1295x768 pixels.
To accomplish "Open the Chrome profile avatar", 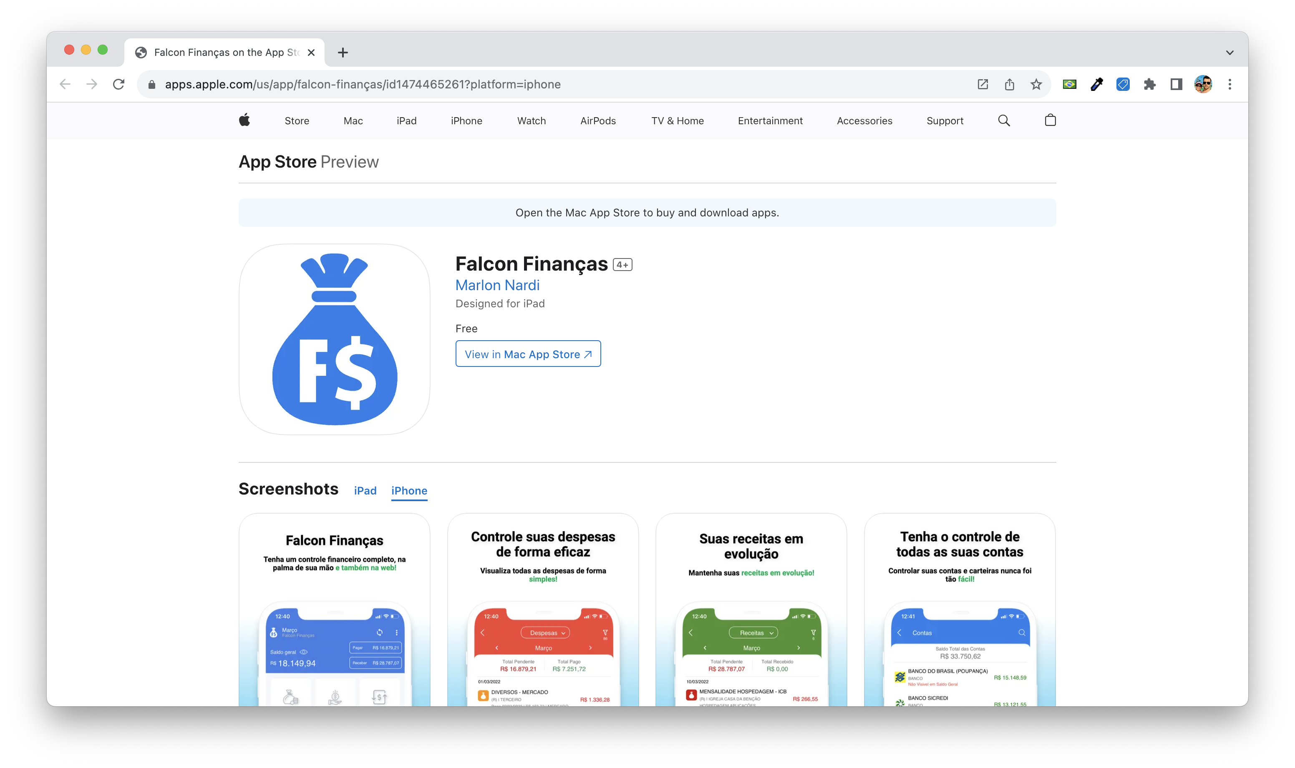I will [x=1203, y=84].
